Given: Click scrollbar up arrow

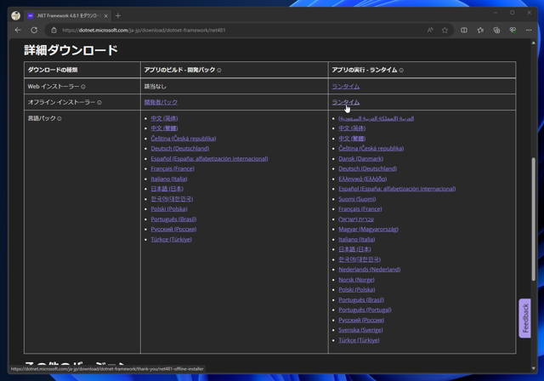Looking at the screenshot, I should 533,43.
